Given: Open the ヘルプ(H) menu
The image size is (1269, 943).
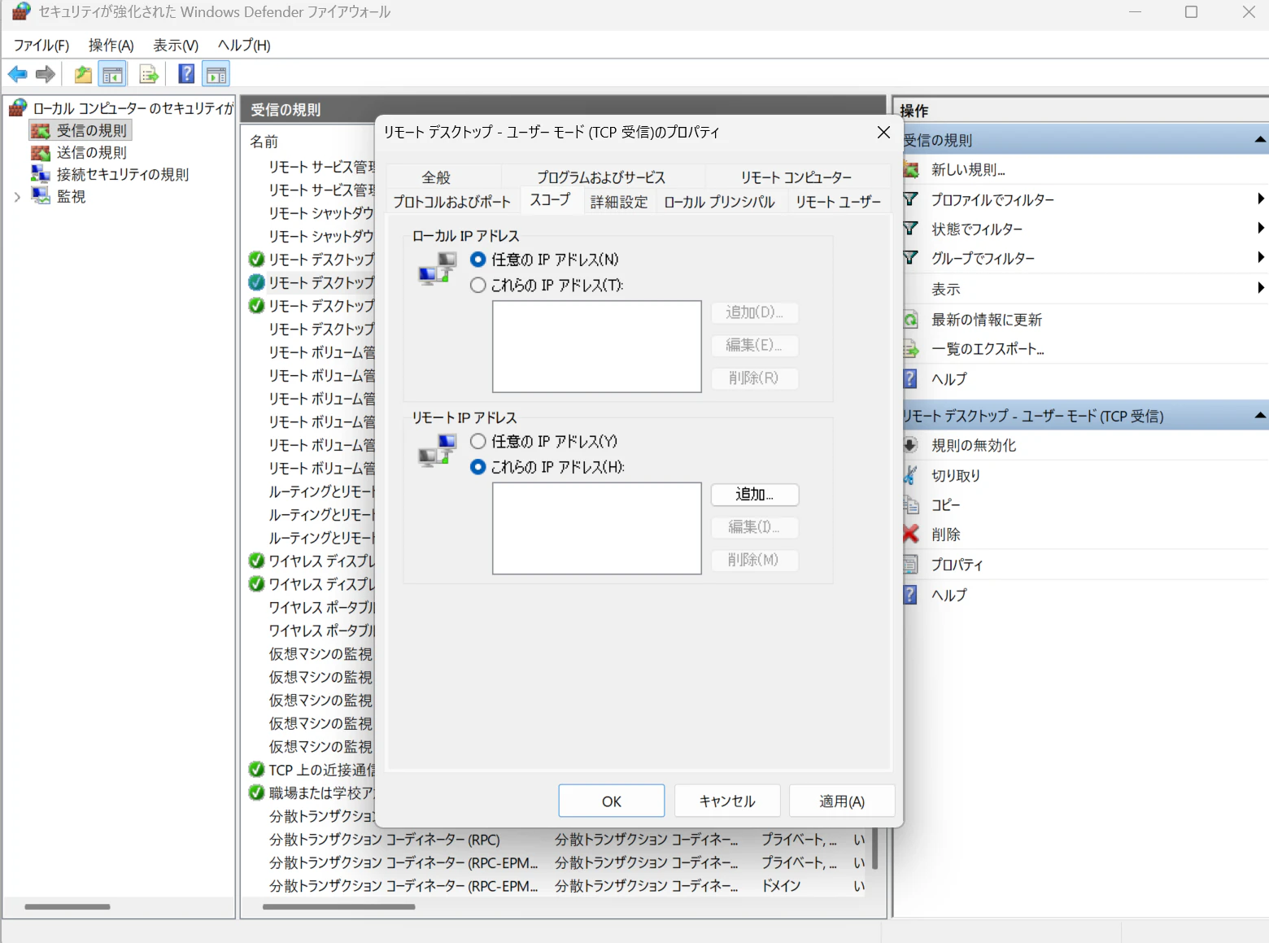Looking at the screenshot, I should click(244, 46).
